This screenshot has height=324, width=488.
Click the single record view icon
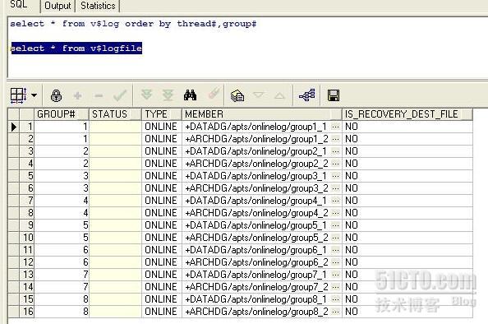[237, 95]
